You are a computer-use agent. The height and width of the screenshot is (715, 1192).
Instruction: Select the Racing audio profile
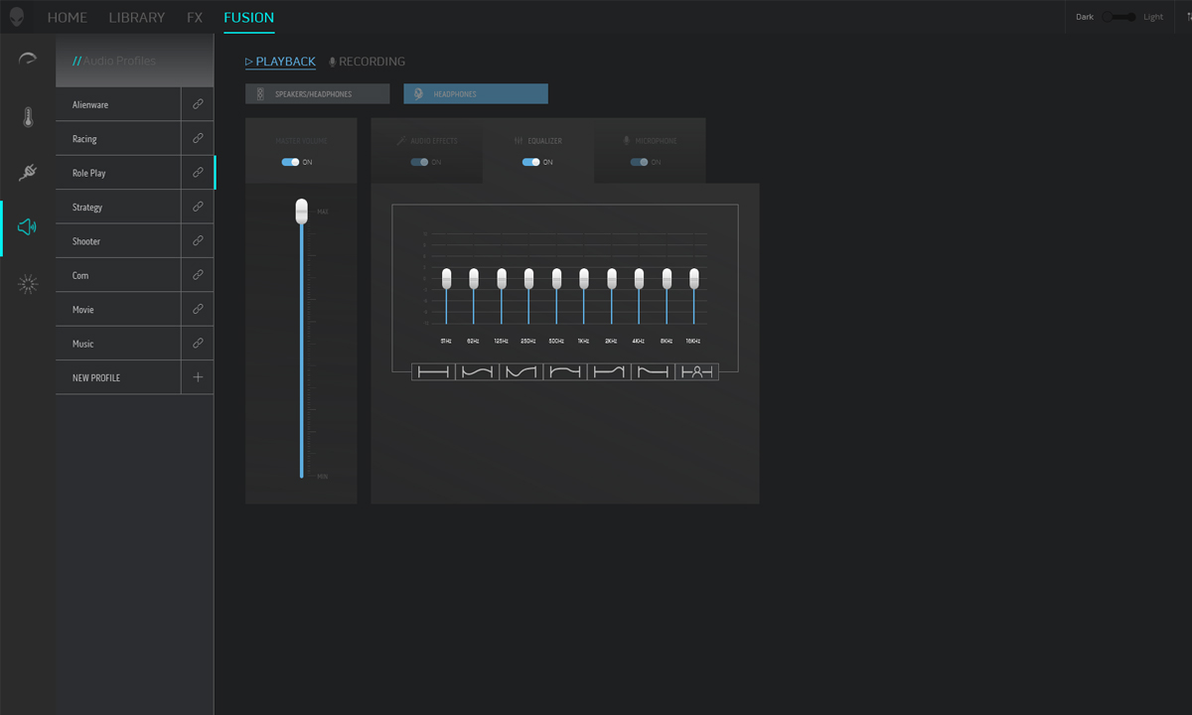(x=118, y=139)
